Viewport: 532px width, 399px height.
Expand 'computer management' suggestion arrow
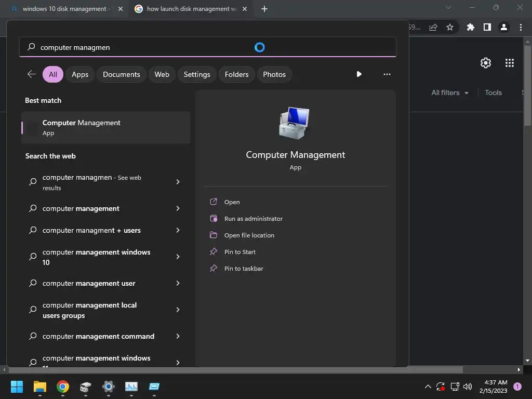(x=178, y=208)
